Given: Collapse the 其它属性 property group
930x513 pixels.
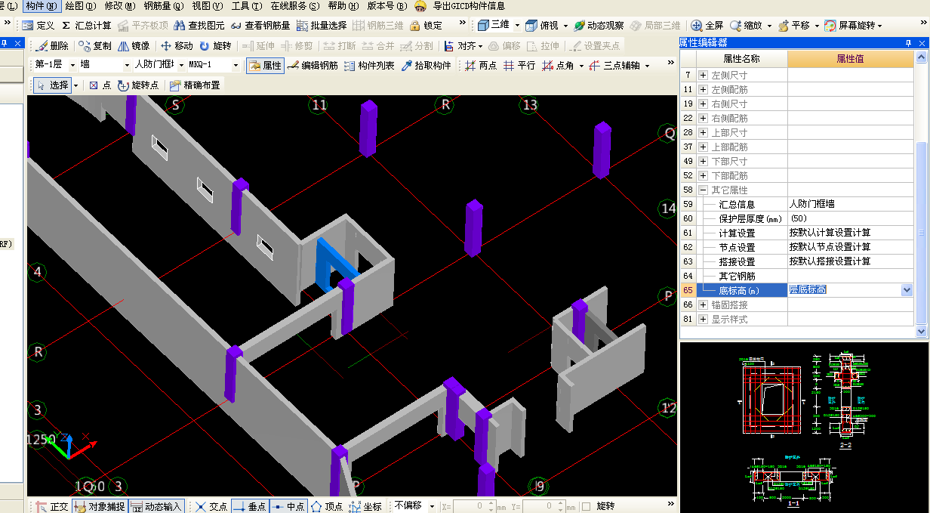Looking at the screenshot, I should [704, 190].
